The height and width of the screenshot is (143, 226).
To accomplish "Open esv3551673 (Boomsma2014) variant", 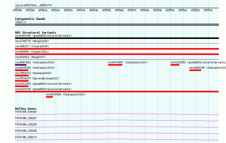I will 34,73.
